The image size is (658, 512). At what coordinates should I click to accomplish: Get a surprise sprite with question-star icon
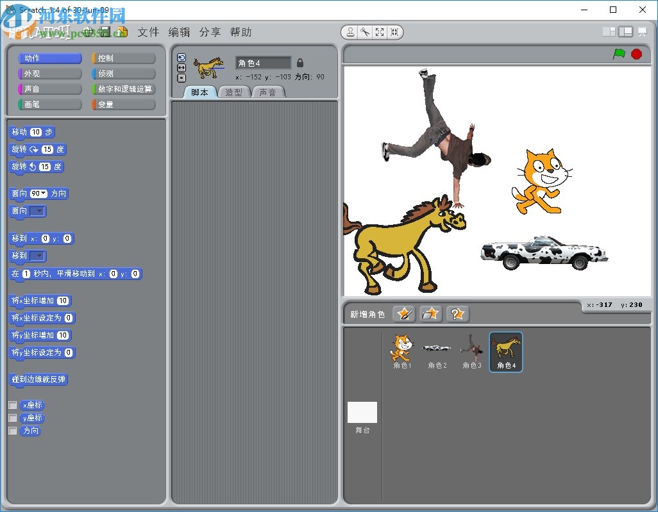tap(458, 314)
